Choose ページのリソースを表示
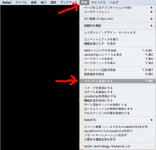Viewport: 156px width, 150px height. [x=118, y=63]
